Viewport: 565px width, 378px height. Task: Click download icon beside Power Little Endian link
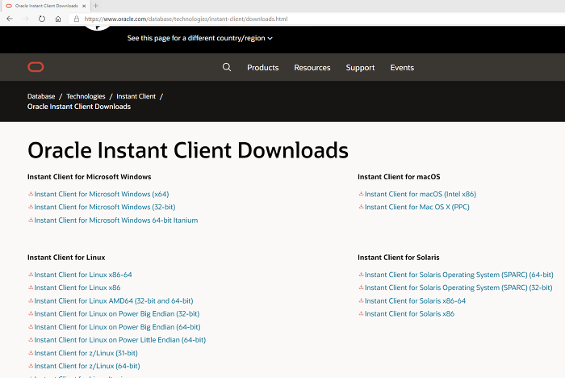tap(31, 339)
